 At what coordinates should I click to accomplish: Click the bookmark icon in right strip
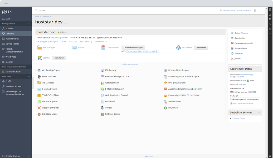(270, 10)
